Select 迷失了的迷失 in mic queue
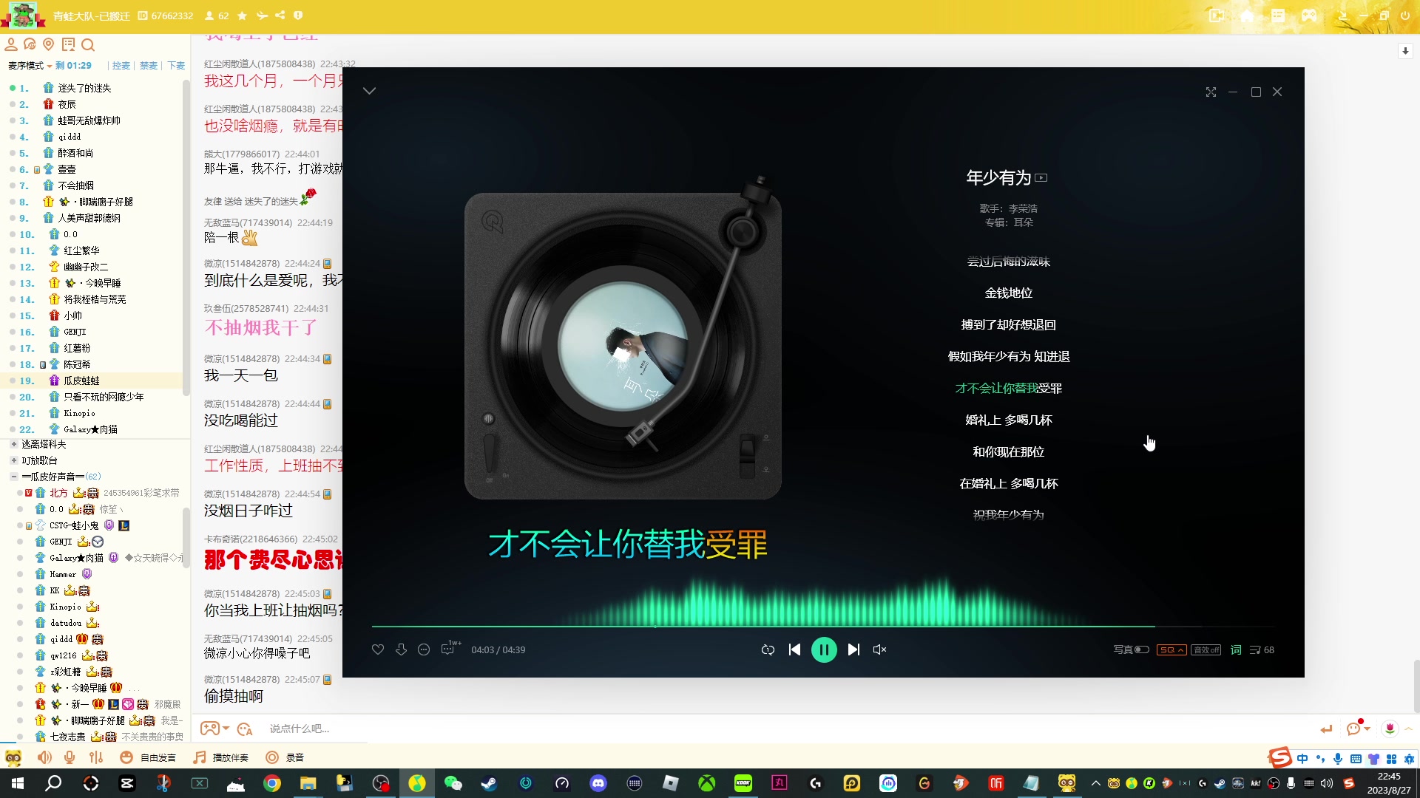 (x=84, y=88)
